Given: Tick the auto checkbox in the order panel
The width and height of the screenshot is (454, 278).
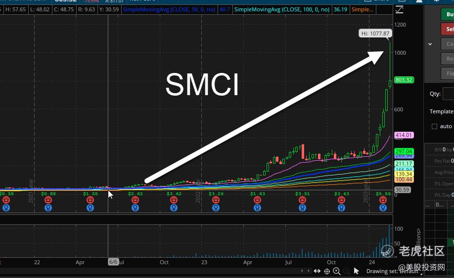Looking at the screenshot, I should 434,127.
